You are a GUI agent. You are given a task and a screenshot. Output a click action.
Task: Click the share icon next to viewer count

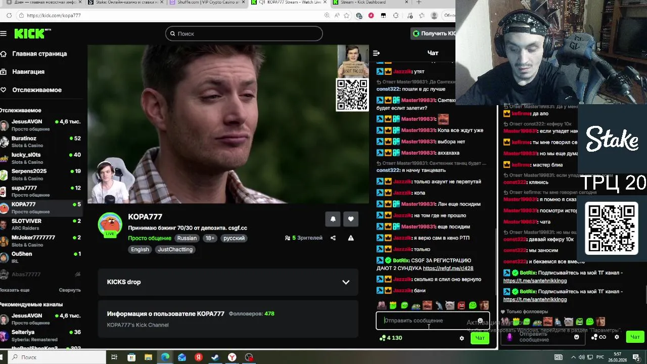333,238
